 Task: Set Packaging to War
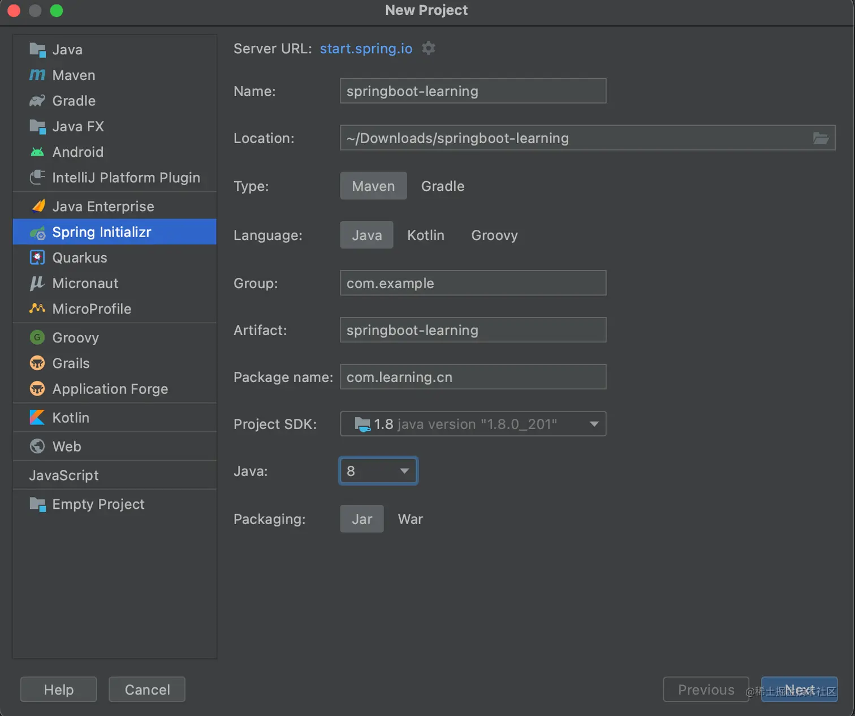pos(411,519)
